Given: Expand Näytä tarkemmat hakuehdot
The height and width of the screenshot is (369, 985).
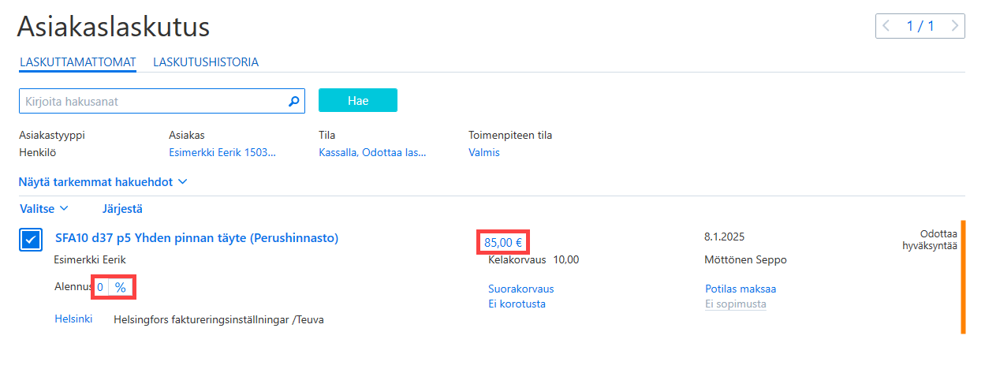Looking at the screenshot, I should tap(103, 181).
